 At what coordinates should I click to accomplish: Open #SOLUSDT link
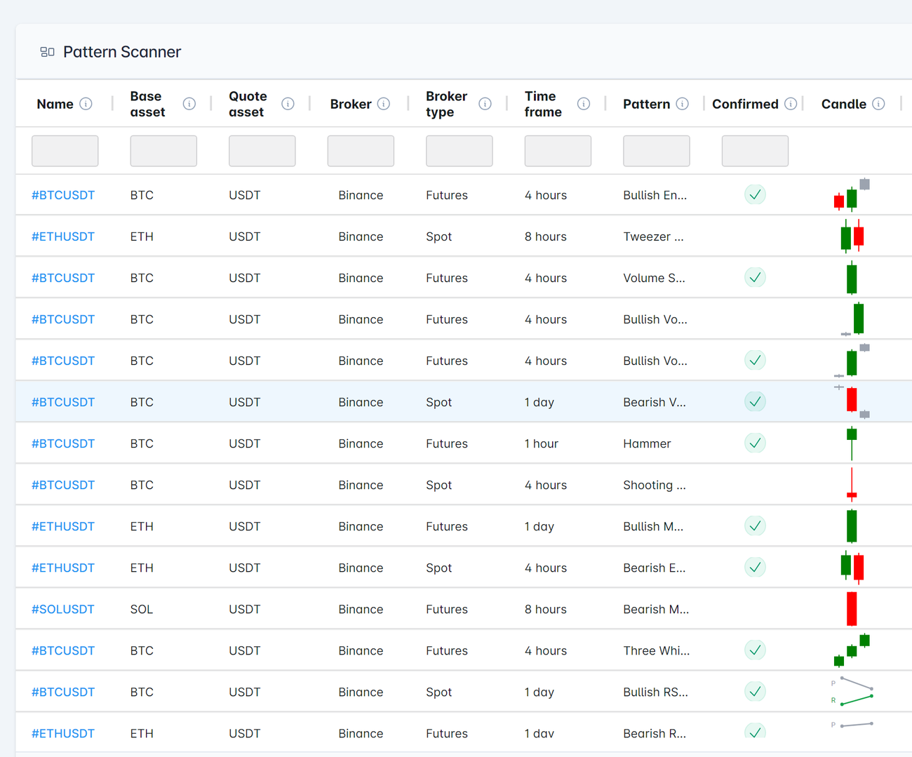[x=63, y=609]
